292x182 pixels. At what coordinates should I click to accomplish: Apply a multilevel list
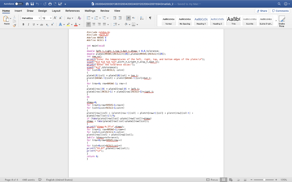[104, 18]
